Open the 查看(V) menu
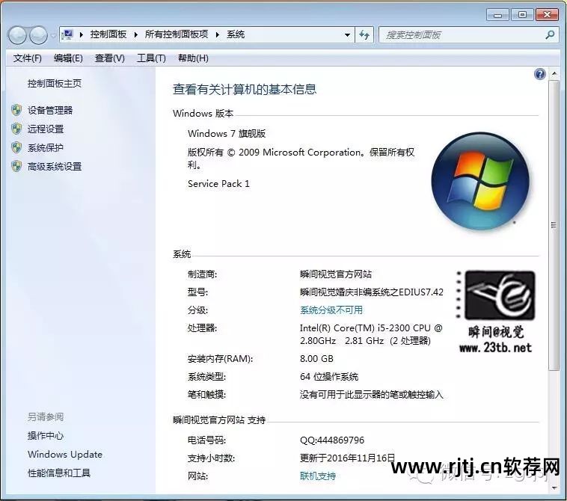Viewport: 567px width, 501px height. click(109, 58)
